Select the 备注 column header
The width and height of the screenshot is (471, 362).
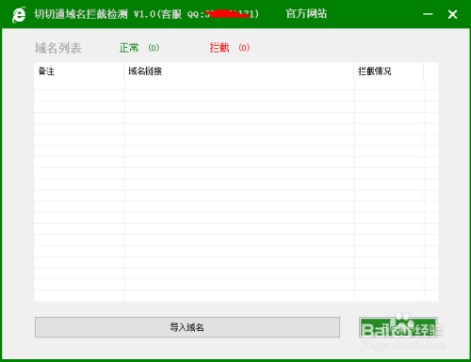79,71
